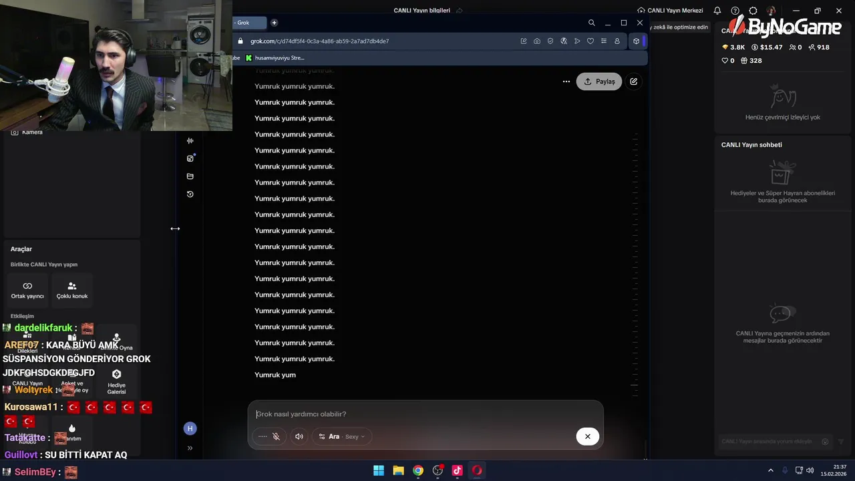The width and height of the screenshot is (855, 481).
Task: Open TikTok LIVE Studio taskbar icon
Action: (x=458, y=470)
